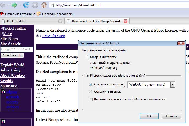Screen dimensions: 189x126
Task: Click the Google Custom Search field
Action: (17, 49)
